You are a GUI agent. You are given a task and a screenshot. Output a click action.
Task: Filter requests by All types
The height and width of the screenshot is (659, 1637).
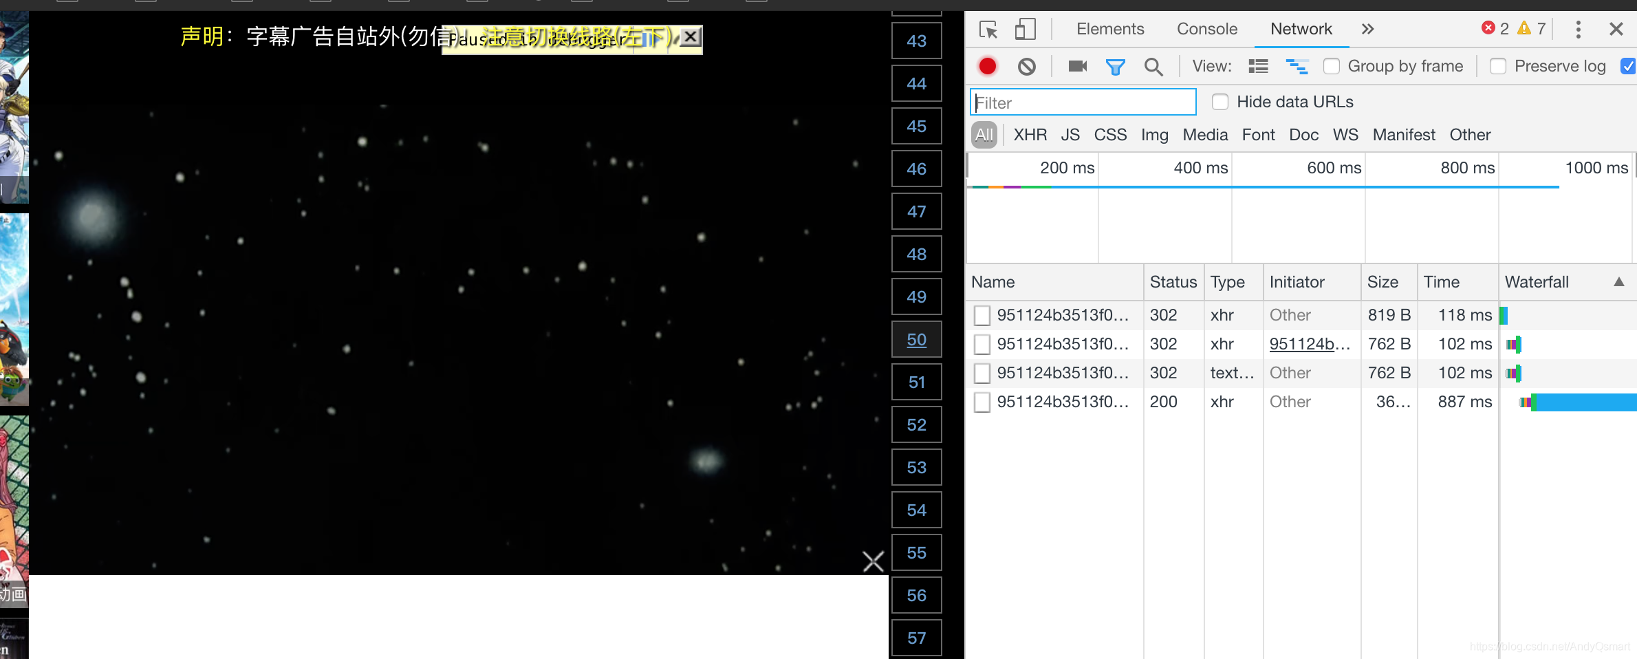click(984, 135)
